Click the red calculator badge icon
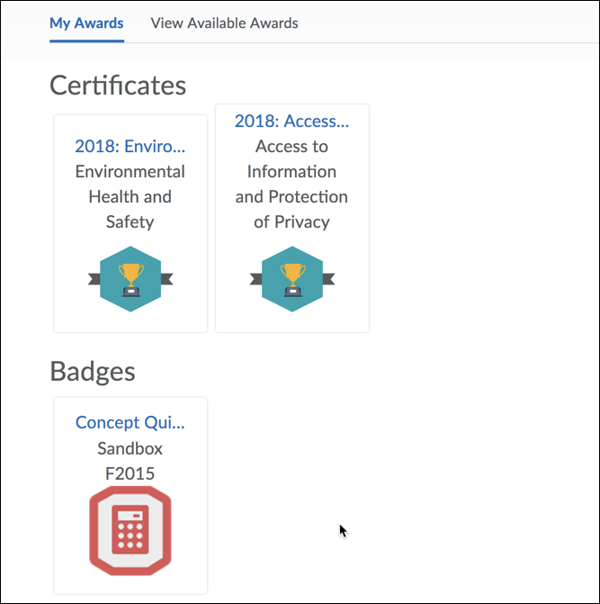Image resolution: width=600 pixels, height=604 pixels. point(130,531)
